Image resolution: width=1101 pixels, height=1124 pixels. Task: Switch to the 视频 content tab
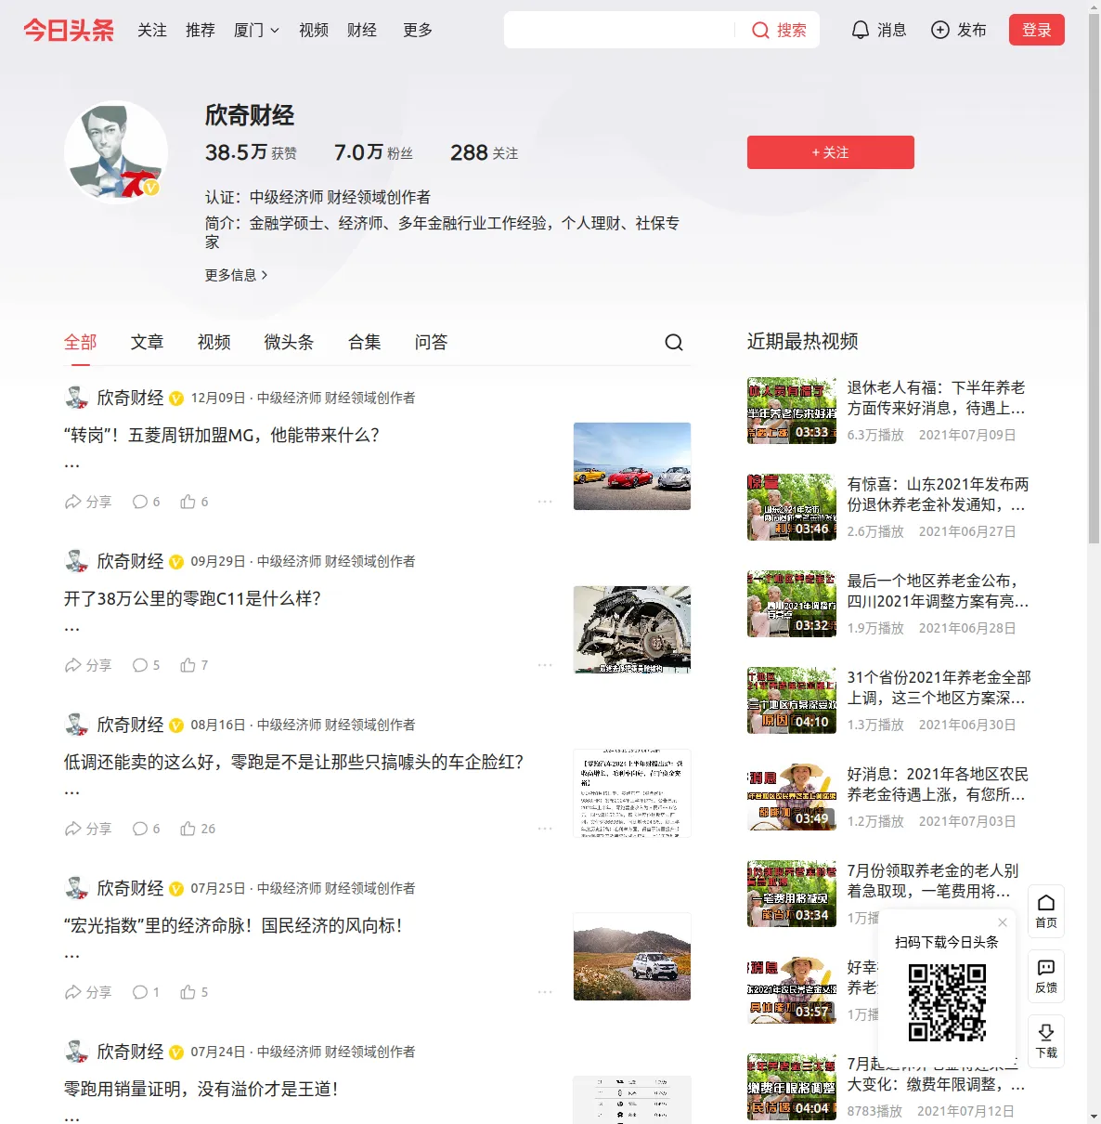coord(214,342)
